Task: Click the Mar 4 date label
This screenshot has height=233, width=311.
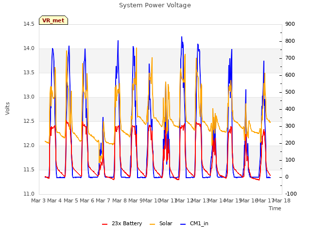Action: click(x=54, y=200)
